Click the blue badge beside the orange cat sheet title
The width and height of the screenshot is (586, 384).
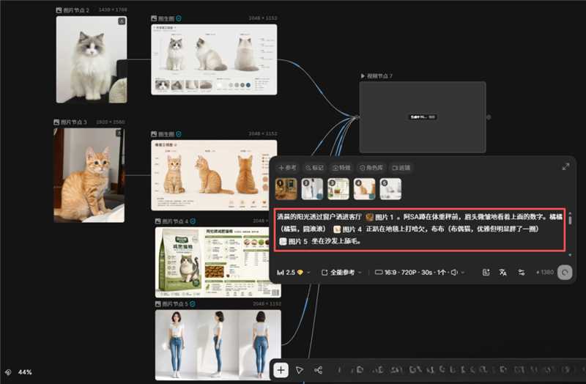click(179, 134)
